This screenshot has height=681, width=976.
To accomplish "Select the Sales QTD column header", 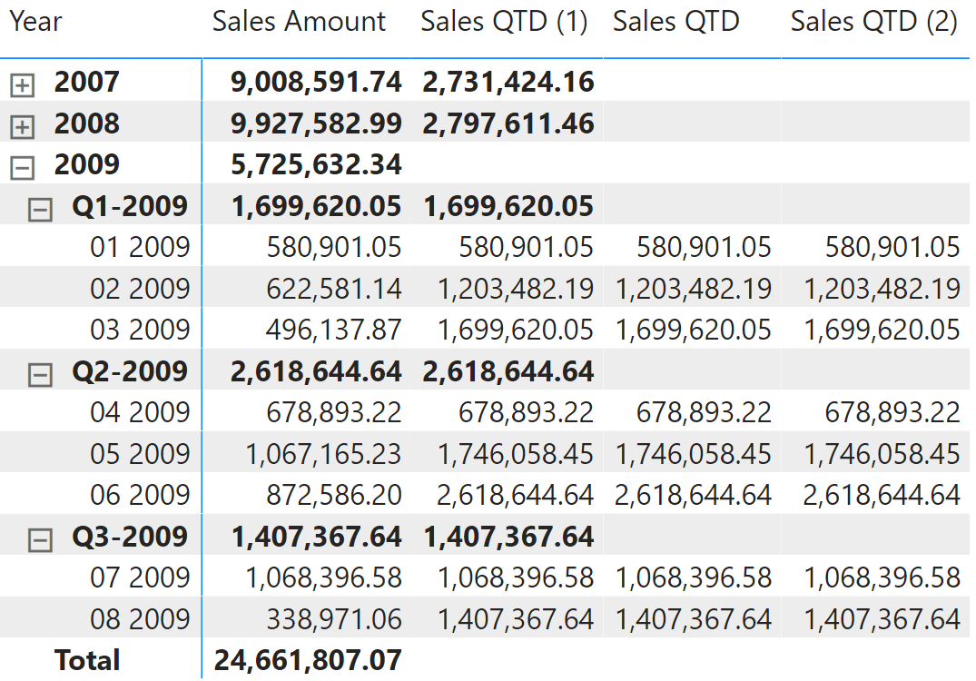I will click(x=675, y=22).
